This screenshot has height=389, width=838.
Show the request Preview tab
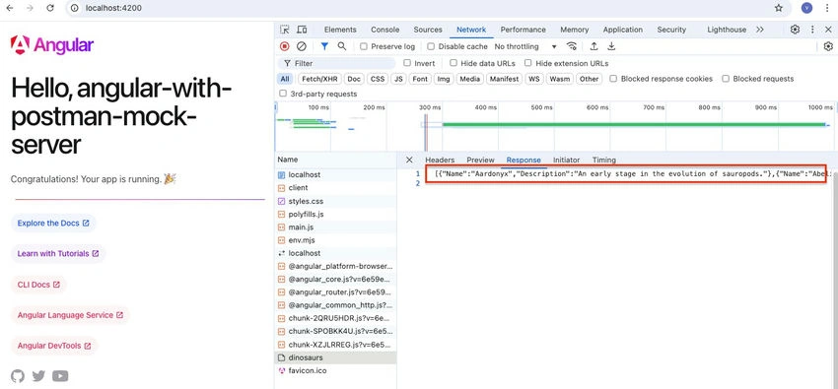click(x=480, y=161)
